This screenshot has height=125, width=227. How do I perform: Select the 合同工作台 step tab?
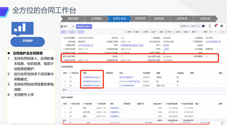[119, 19]
